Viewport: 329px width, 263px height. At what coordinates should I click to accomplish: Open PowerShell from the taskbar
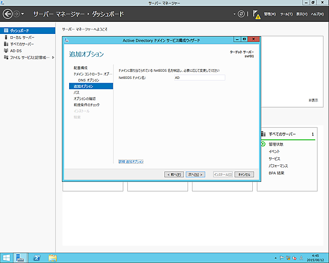click(37, 257)
